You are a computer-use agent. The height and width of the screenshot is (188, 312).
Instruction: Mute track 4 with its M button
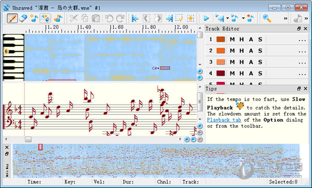coord(232,73)
